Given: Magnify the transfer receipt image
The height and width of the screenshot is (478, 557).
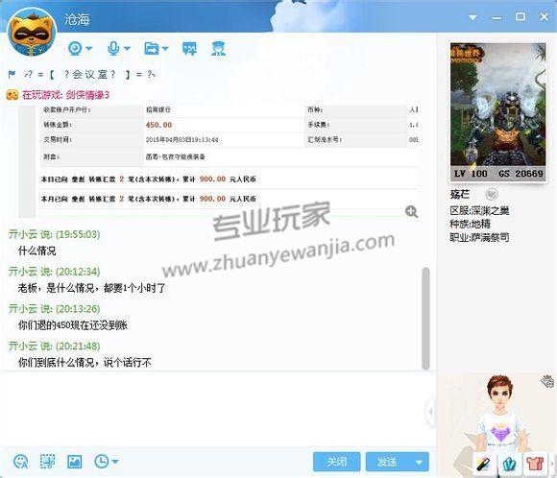Looking at the screenshot, I should coord(411,212).
